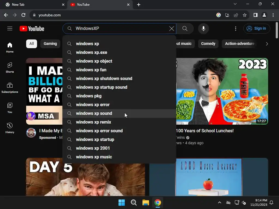Viewport: 279px width, 209px height.
Task: Share this page from the toolbar
Action: tap(236, 15)
